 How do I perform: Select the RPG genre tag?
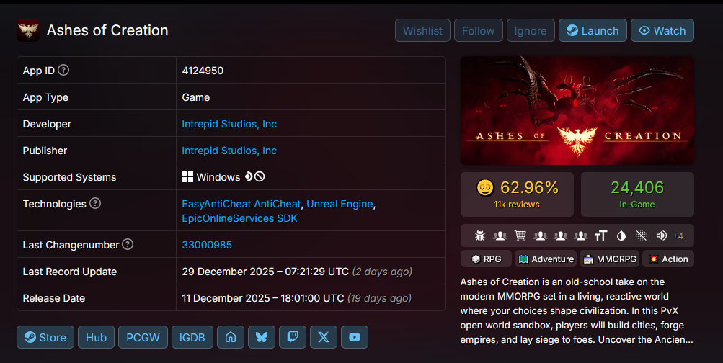(x=487, y=259)
